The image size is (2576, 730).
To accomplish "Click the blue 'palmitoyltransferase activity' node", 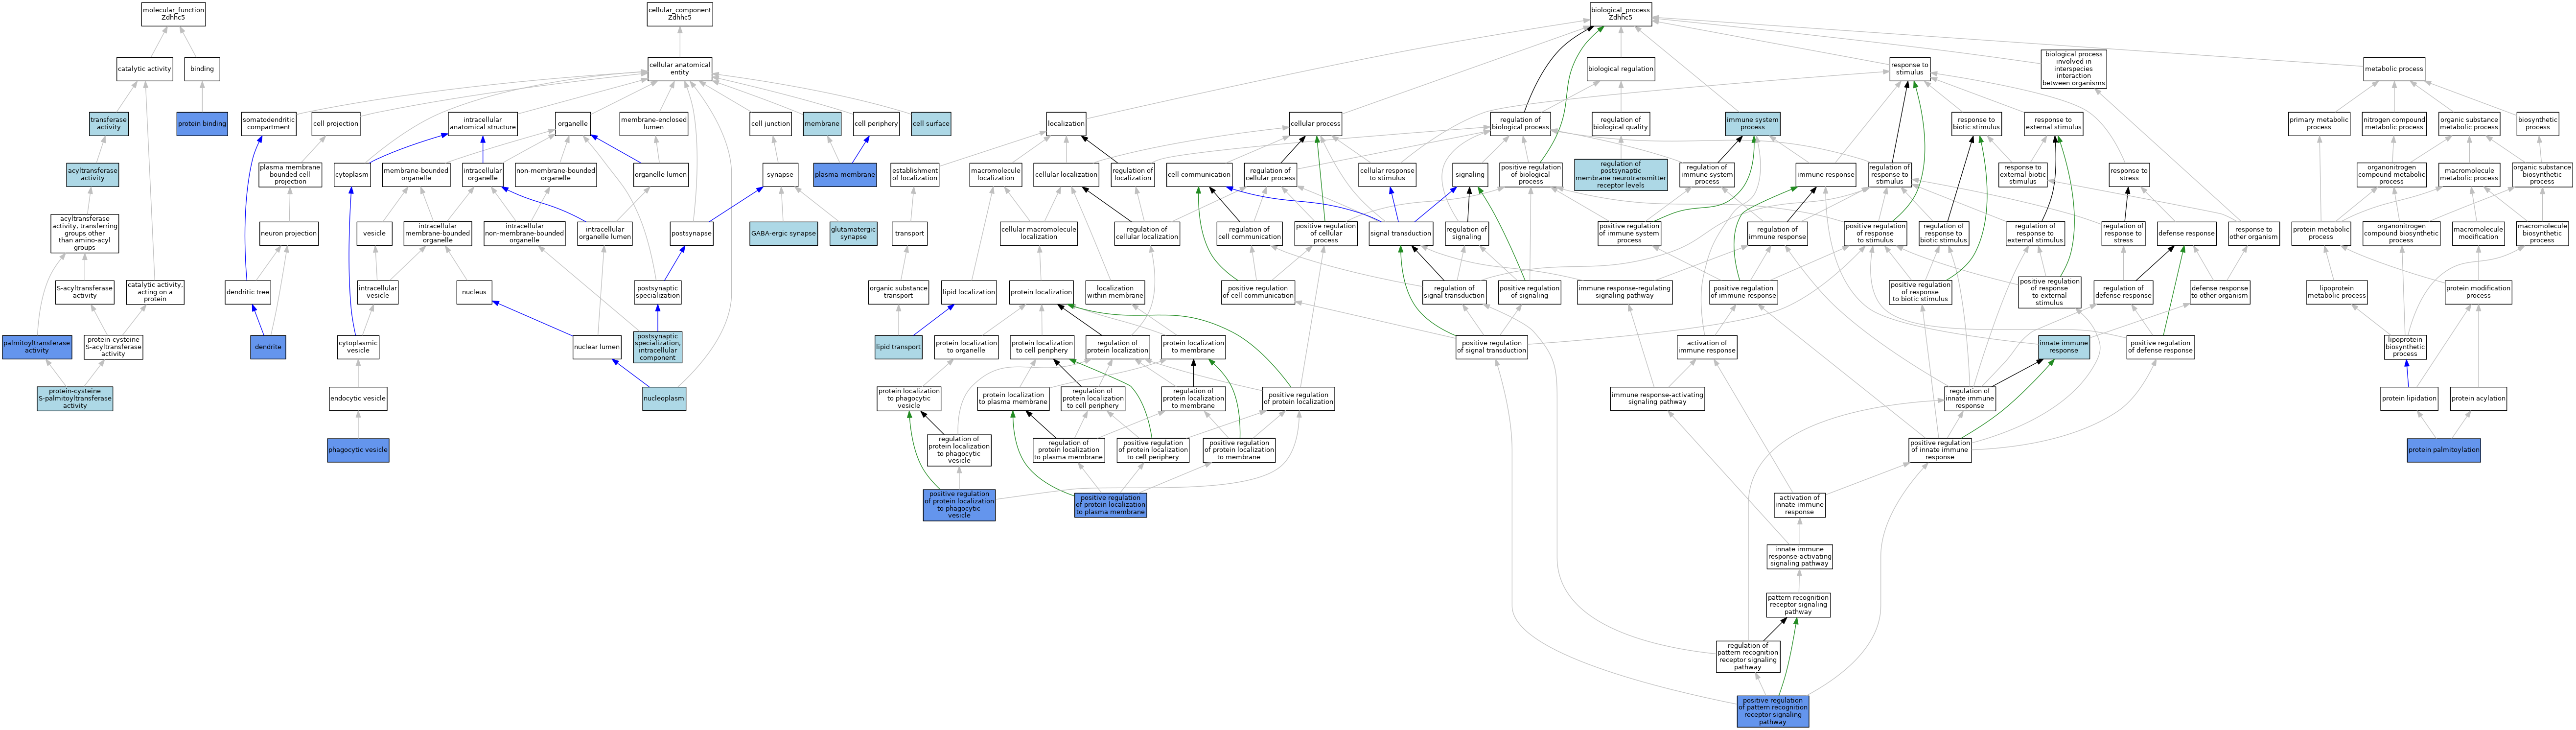I will pyautogui.click(x=37, y=347).
